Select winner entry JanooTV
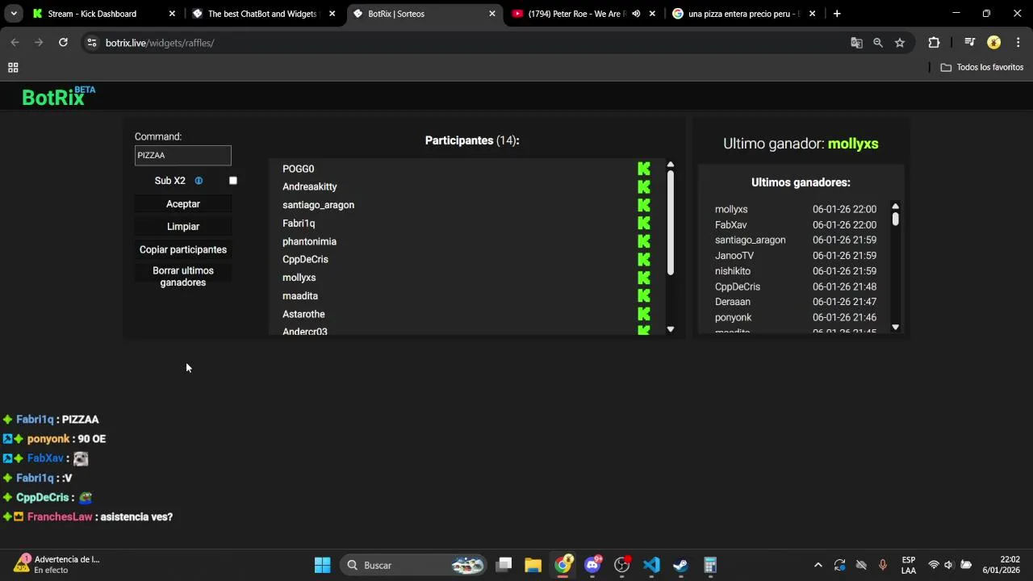 coord(734,255)
